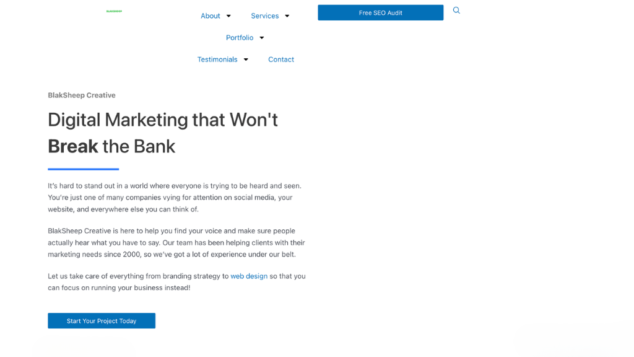Navigate to the Contact page link
The image size is (634, 357).
click(281, 59)
